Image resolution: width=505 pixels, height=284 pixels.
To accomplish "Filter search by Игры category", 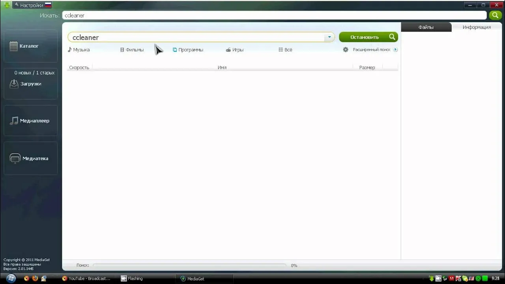I will pyautogui.click(x=235, y=50).
